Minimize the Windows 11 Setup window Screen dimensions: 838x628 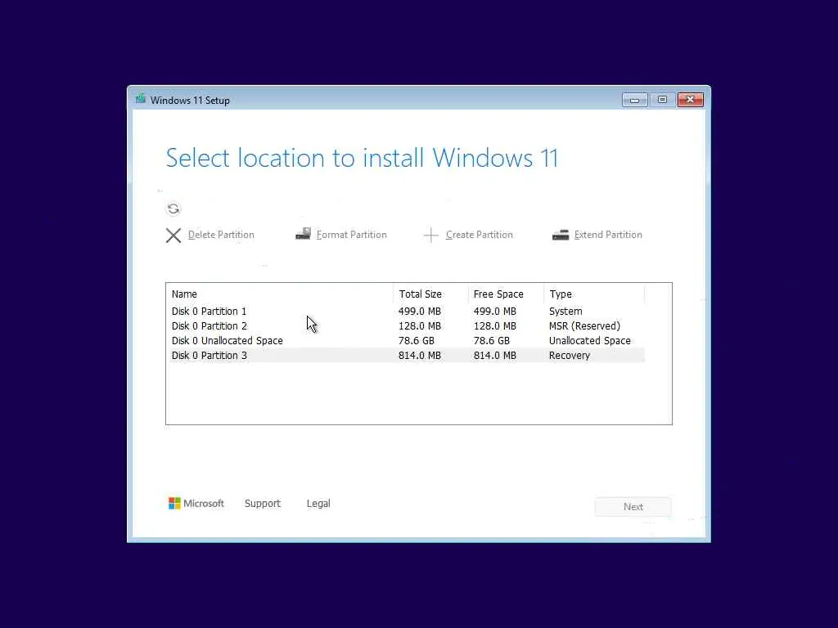(x=634, y=100)
